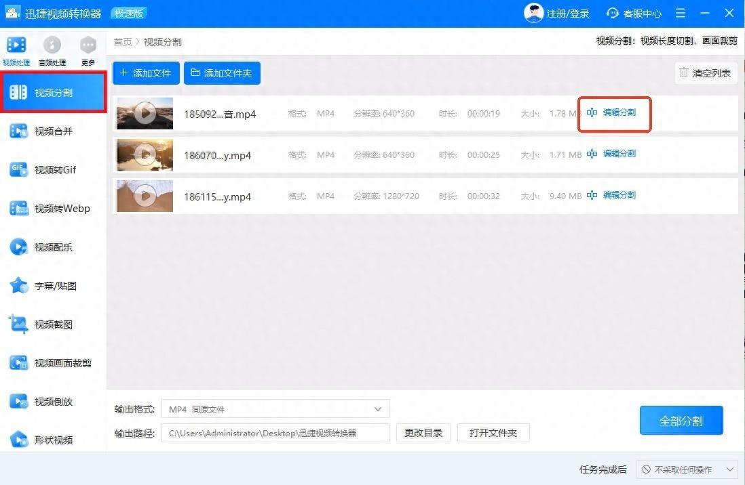Start splitting with 全部分割 button
Viewport: 745px width, 485px height.
[x=681, y=421]
